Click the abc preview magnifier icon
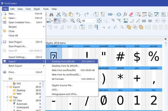Viewport: 168px width, 111px height. click(164, 14)
